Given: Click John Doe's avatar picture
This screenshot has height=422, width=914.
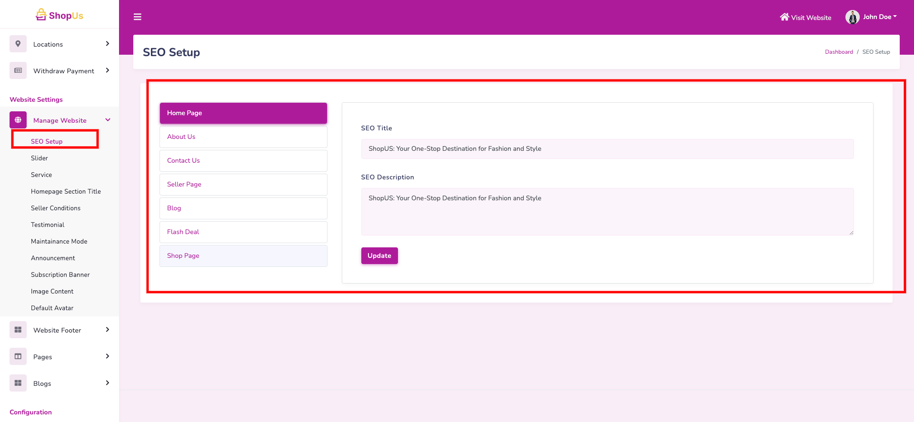Looking at the screenshot, I should click(852, 17).
